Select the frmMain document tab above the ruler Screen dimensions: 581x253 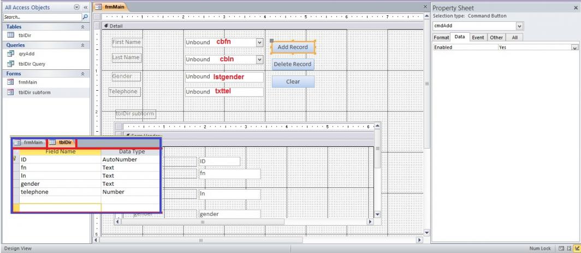(110, 7)
